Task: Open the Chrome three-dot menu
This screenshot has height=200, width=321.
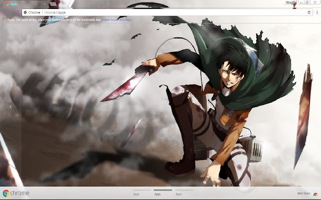Action: (317, 12)
